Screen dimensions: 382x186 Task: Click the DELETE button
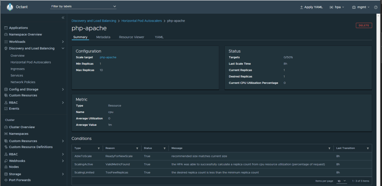pos(364,25)
